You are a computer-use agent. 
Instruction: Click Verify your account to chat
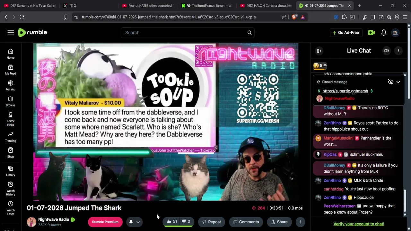(359, 224)
